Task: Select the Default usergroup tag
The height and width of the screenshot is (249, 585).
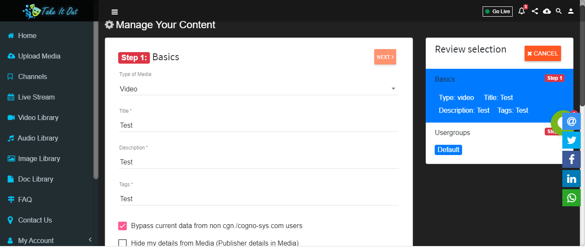Action: [448, 150]
